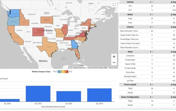176x111 pixels.
Task: Select Black Mountain (vinyl d... row
Action: tap(148, 48)
